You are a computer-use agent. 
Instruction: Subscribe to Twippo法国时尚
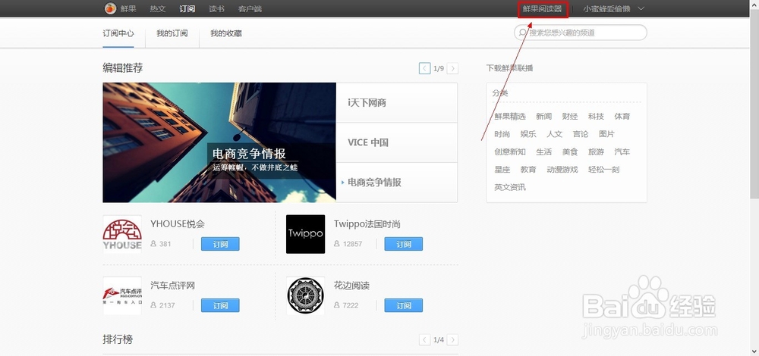(404, 244)
